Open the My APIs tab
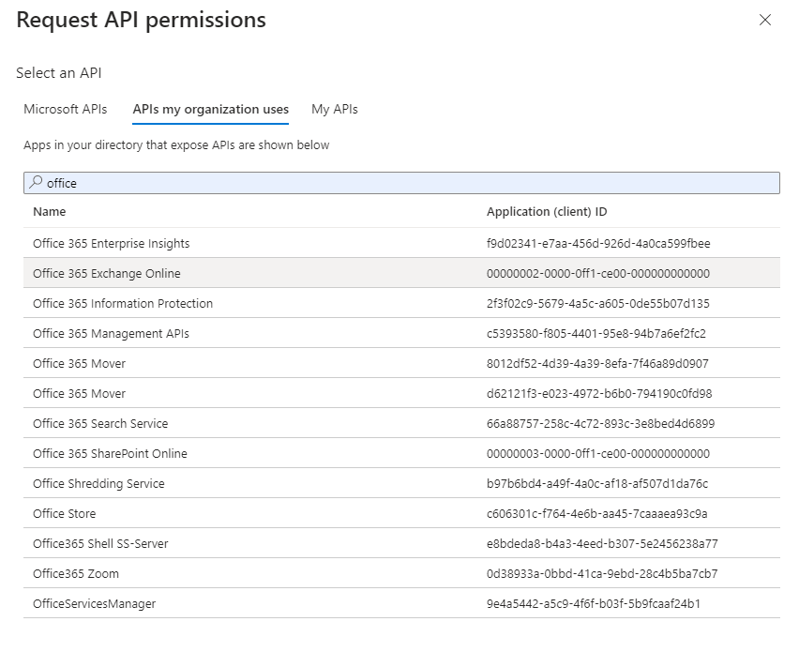The image size is (799, 652). pos(335,109)
